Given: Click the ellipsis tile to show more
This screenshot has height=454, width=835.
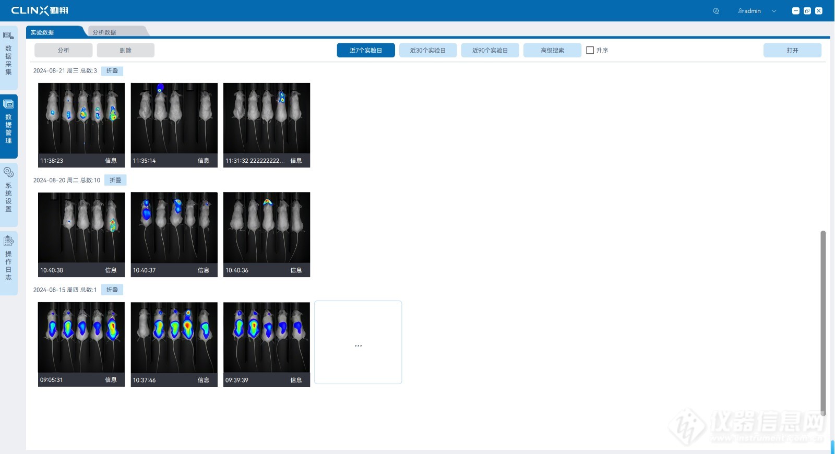Looking at the screenshot, I should pyautogui.click(x=358, y=342).
